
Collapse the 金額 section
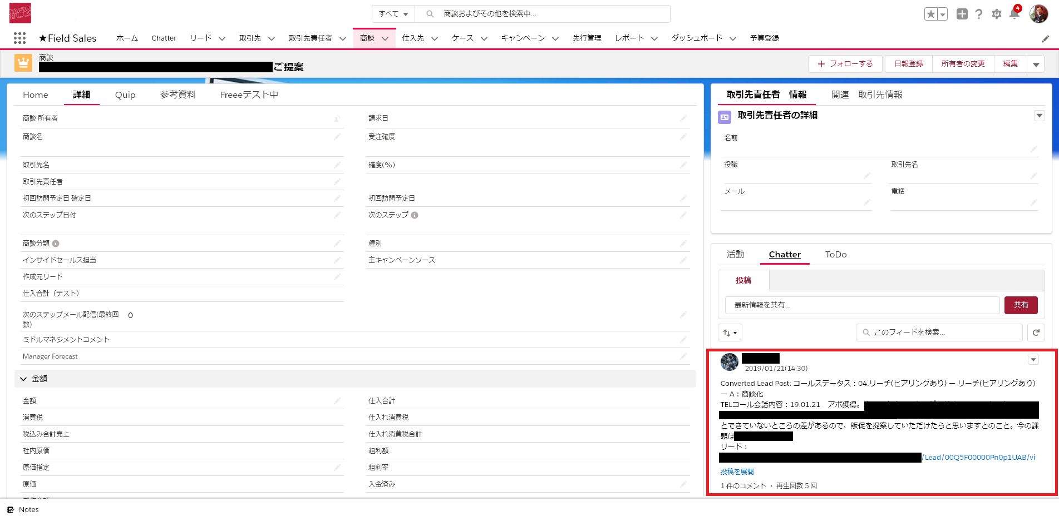tap(23, 379)
